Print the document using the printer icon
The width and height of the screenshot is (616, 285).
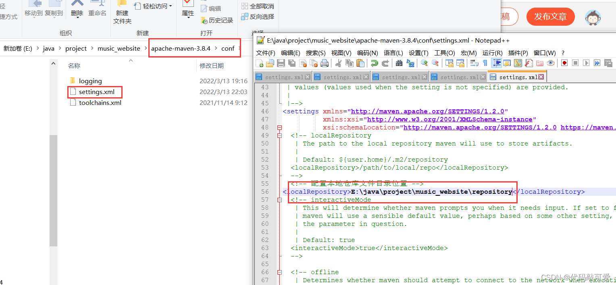tap(325, 63)
